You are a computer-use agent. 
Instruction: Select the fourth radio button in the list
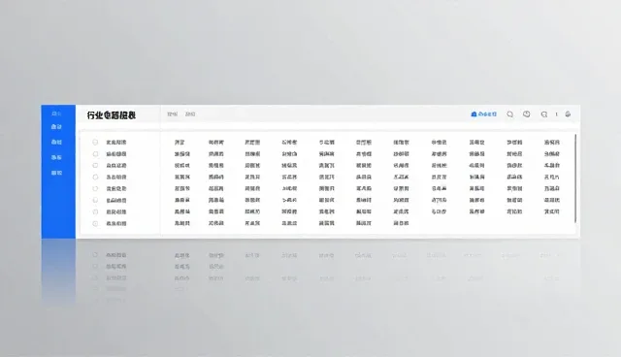pos(95,177)
